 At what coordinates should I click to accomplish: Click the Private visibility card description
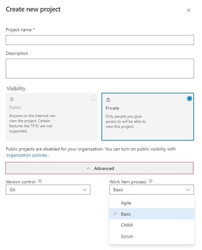(125, 121)
